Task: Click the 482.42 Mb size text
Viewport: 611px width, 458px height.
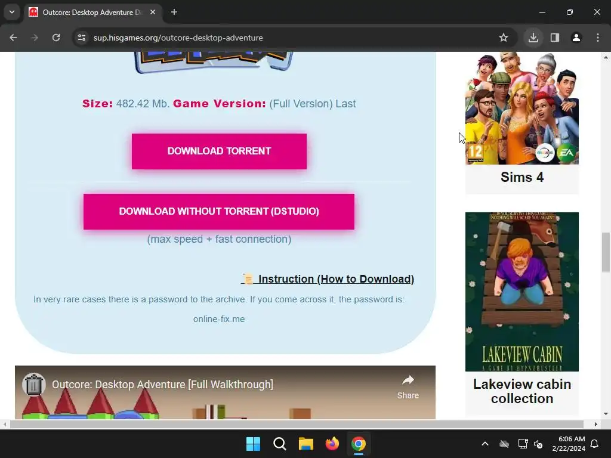Action: [142, 104]
